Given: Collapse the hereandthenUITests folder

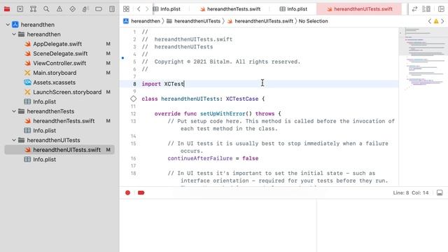Looking at the screenshot, I should click(x=14, y=140).
